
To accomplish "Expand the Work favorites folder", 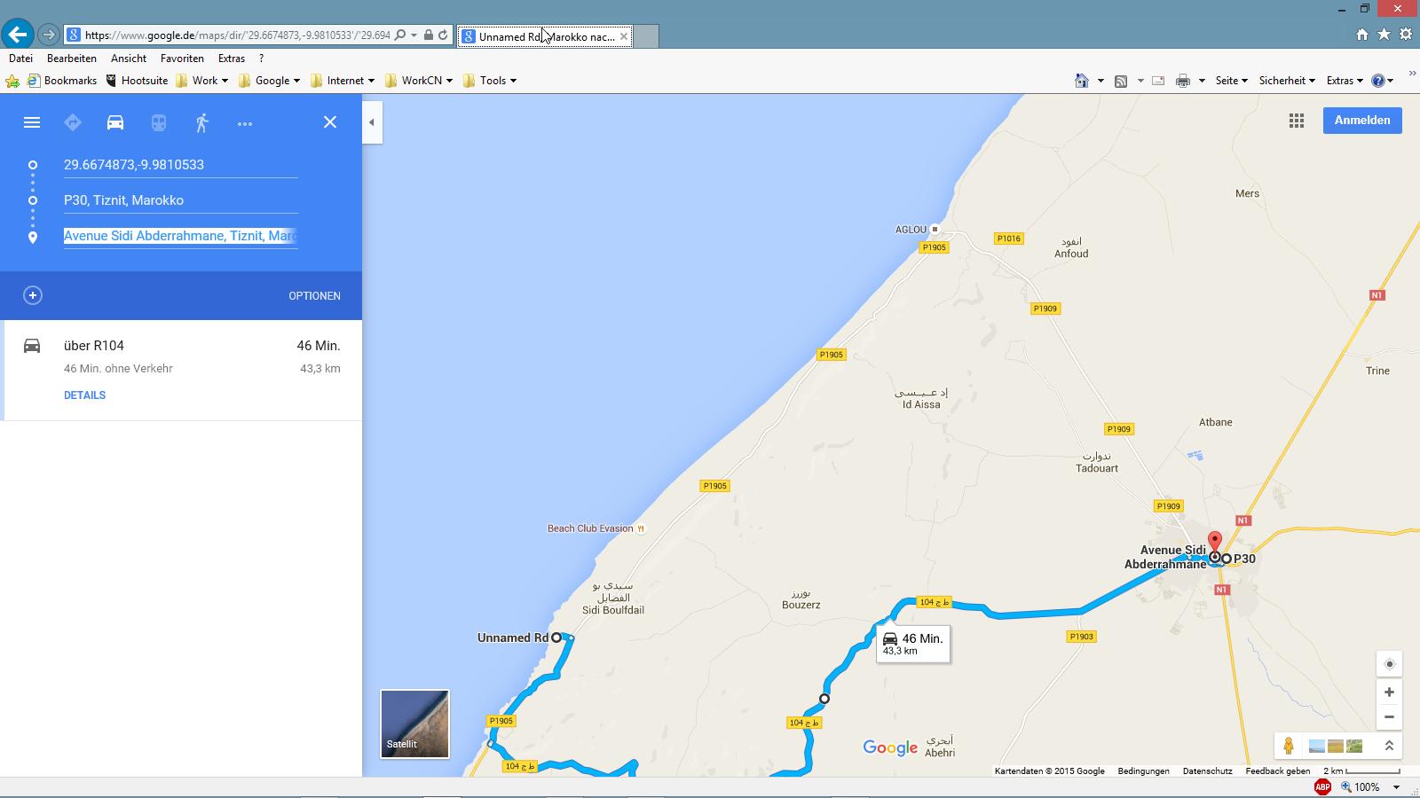I will [x=202, y=81].
